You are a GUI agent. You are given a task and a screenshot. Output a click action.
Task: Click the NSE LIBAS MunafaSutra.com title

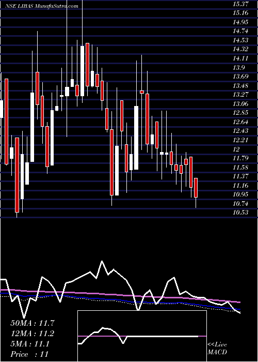[x=42, y=6]
